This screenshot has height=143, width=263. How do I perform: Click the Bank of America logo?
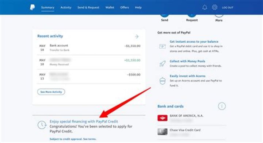[162, 118]
